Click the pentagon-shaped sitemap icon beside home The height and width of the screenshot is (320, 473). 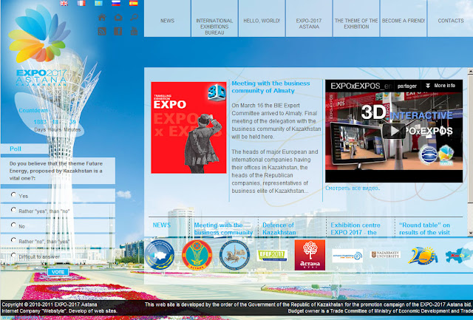pos(118,17)
